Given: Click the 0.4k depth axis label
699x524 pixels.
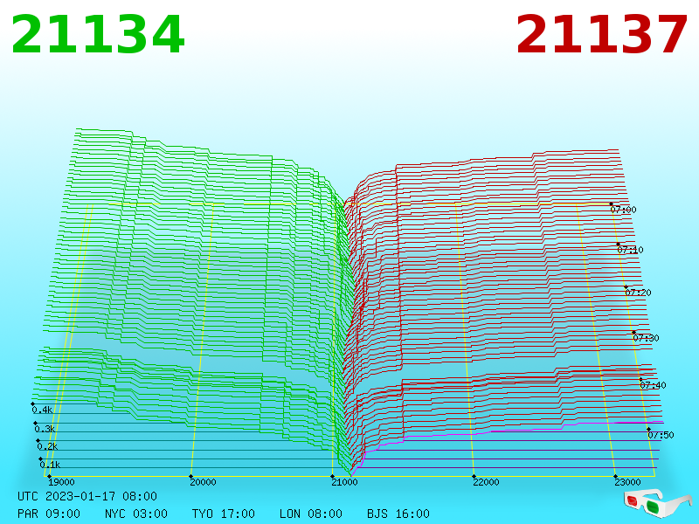Looking at the screenshot, I should coord(42,410).
